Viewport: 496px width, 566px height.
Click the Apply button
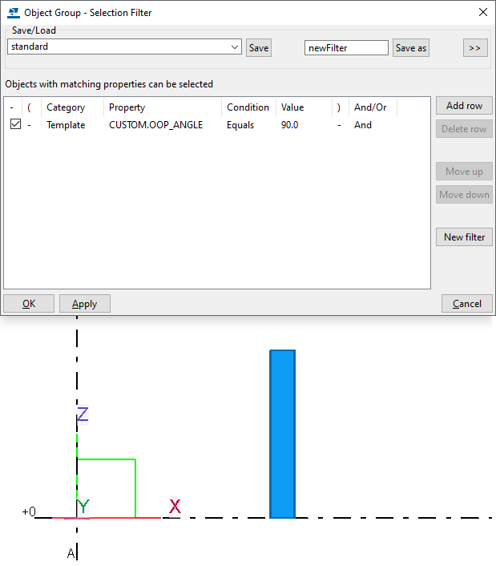click(x=84, y=304)
